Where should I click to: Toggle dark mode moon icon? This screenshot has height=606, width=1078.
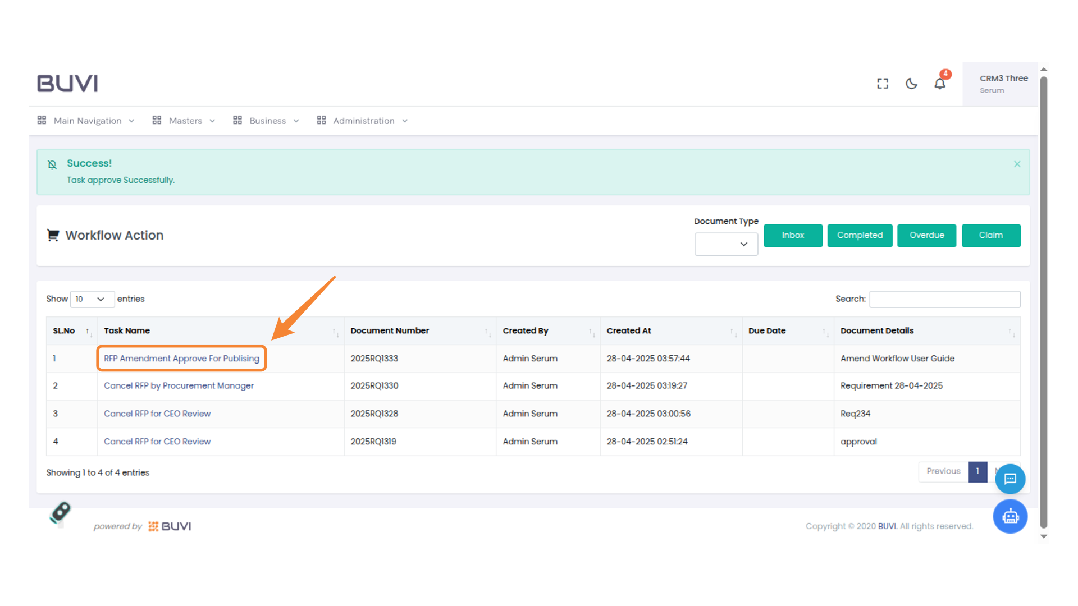click(x=911, y=84)
